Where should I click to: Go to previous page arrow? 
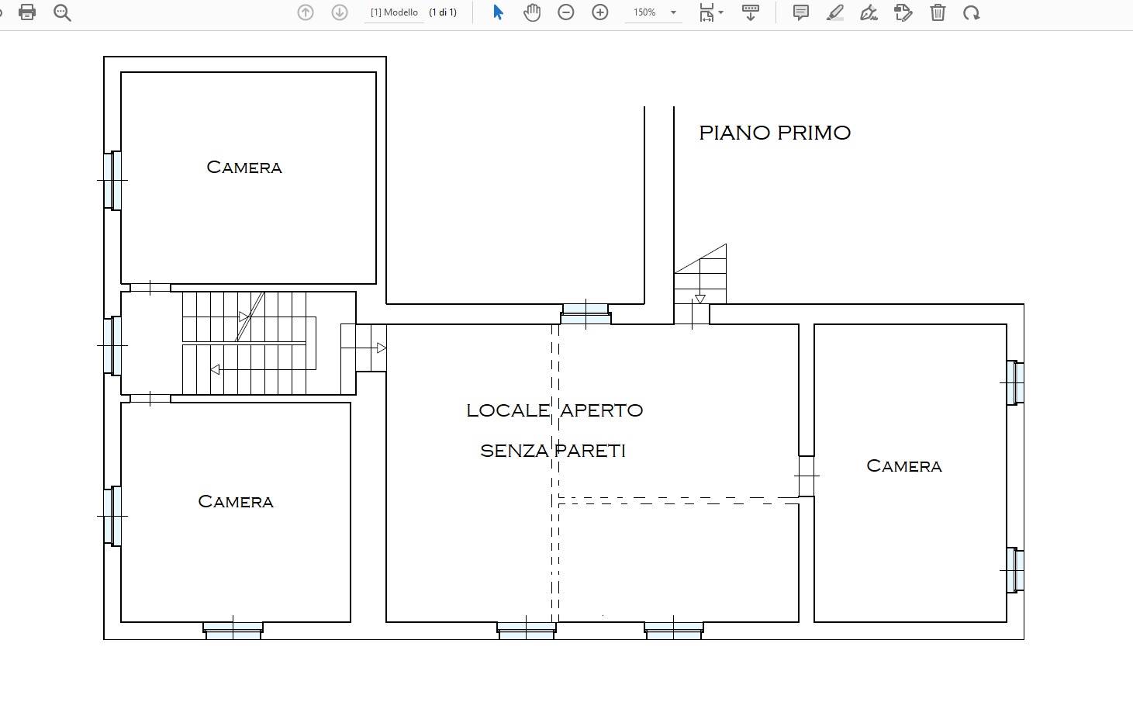(x=306, y=12)
